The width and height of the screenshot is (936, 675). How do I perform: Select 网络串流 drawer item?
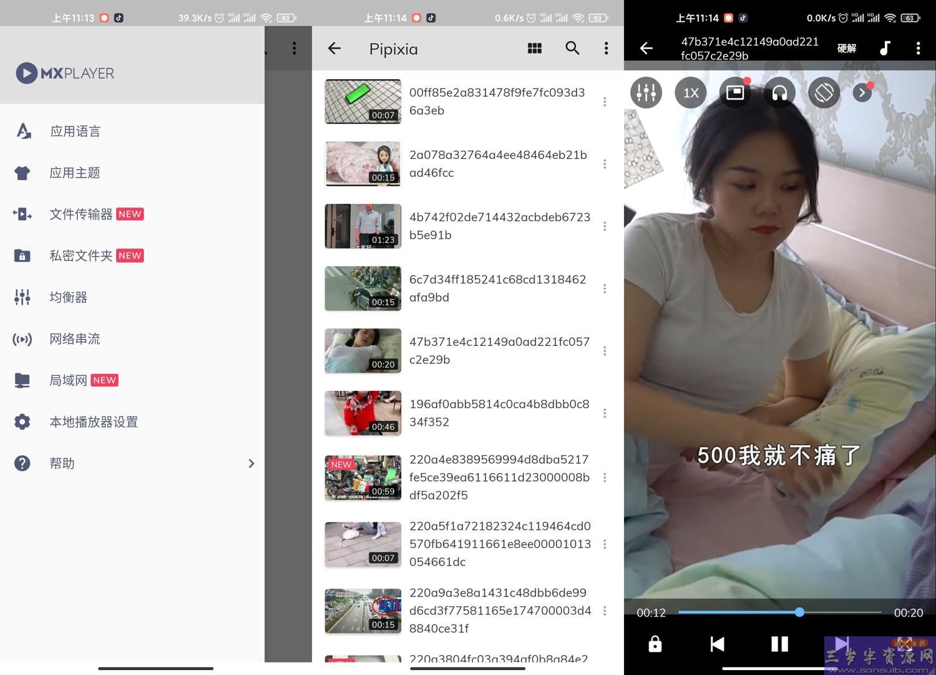[132, 339]
